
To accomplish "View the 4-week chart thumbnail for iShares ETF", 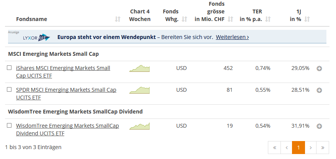I will pos(140,68).
